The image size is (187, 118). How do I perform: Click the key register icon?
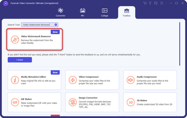[150, 3]
